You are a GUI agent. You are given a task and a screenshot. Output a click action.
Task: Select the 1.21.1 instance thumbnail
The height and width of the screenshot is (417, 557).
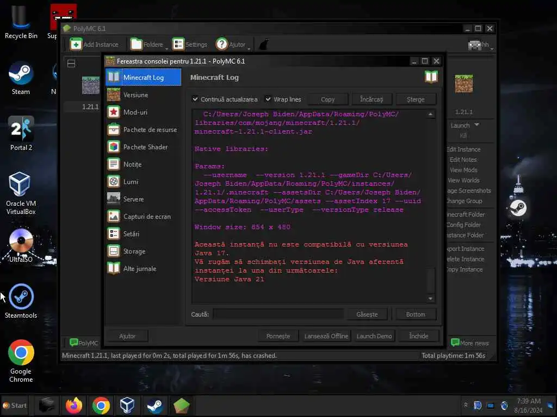click(x=91, y=85)
